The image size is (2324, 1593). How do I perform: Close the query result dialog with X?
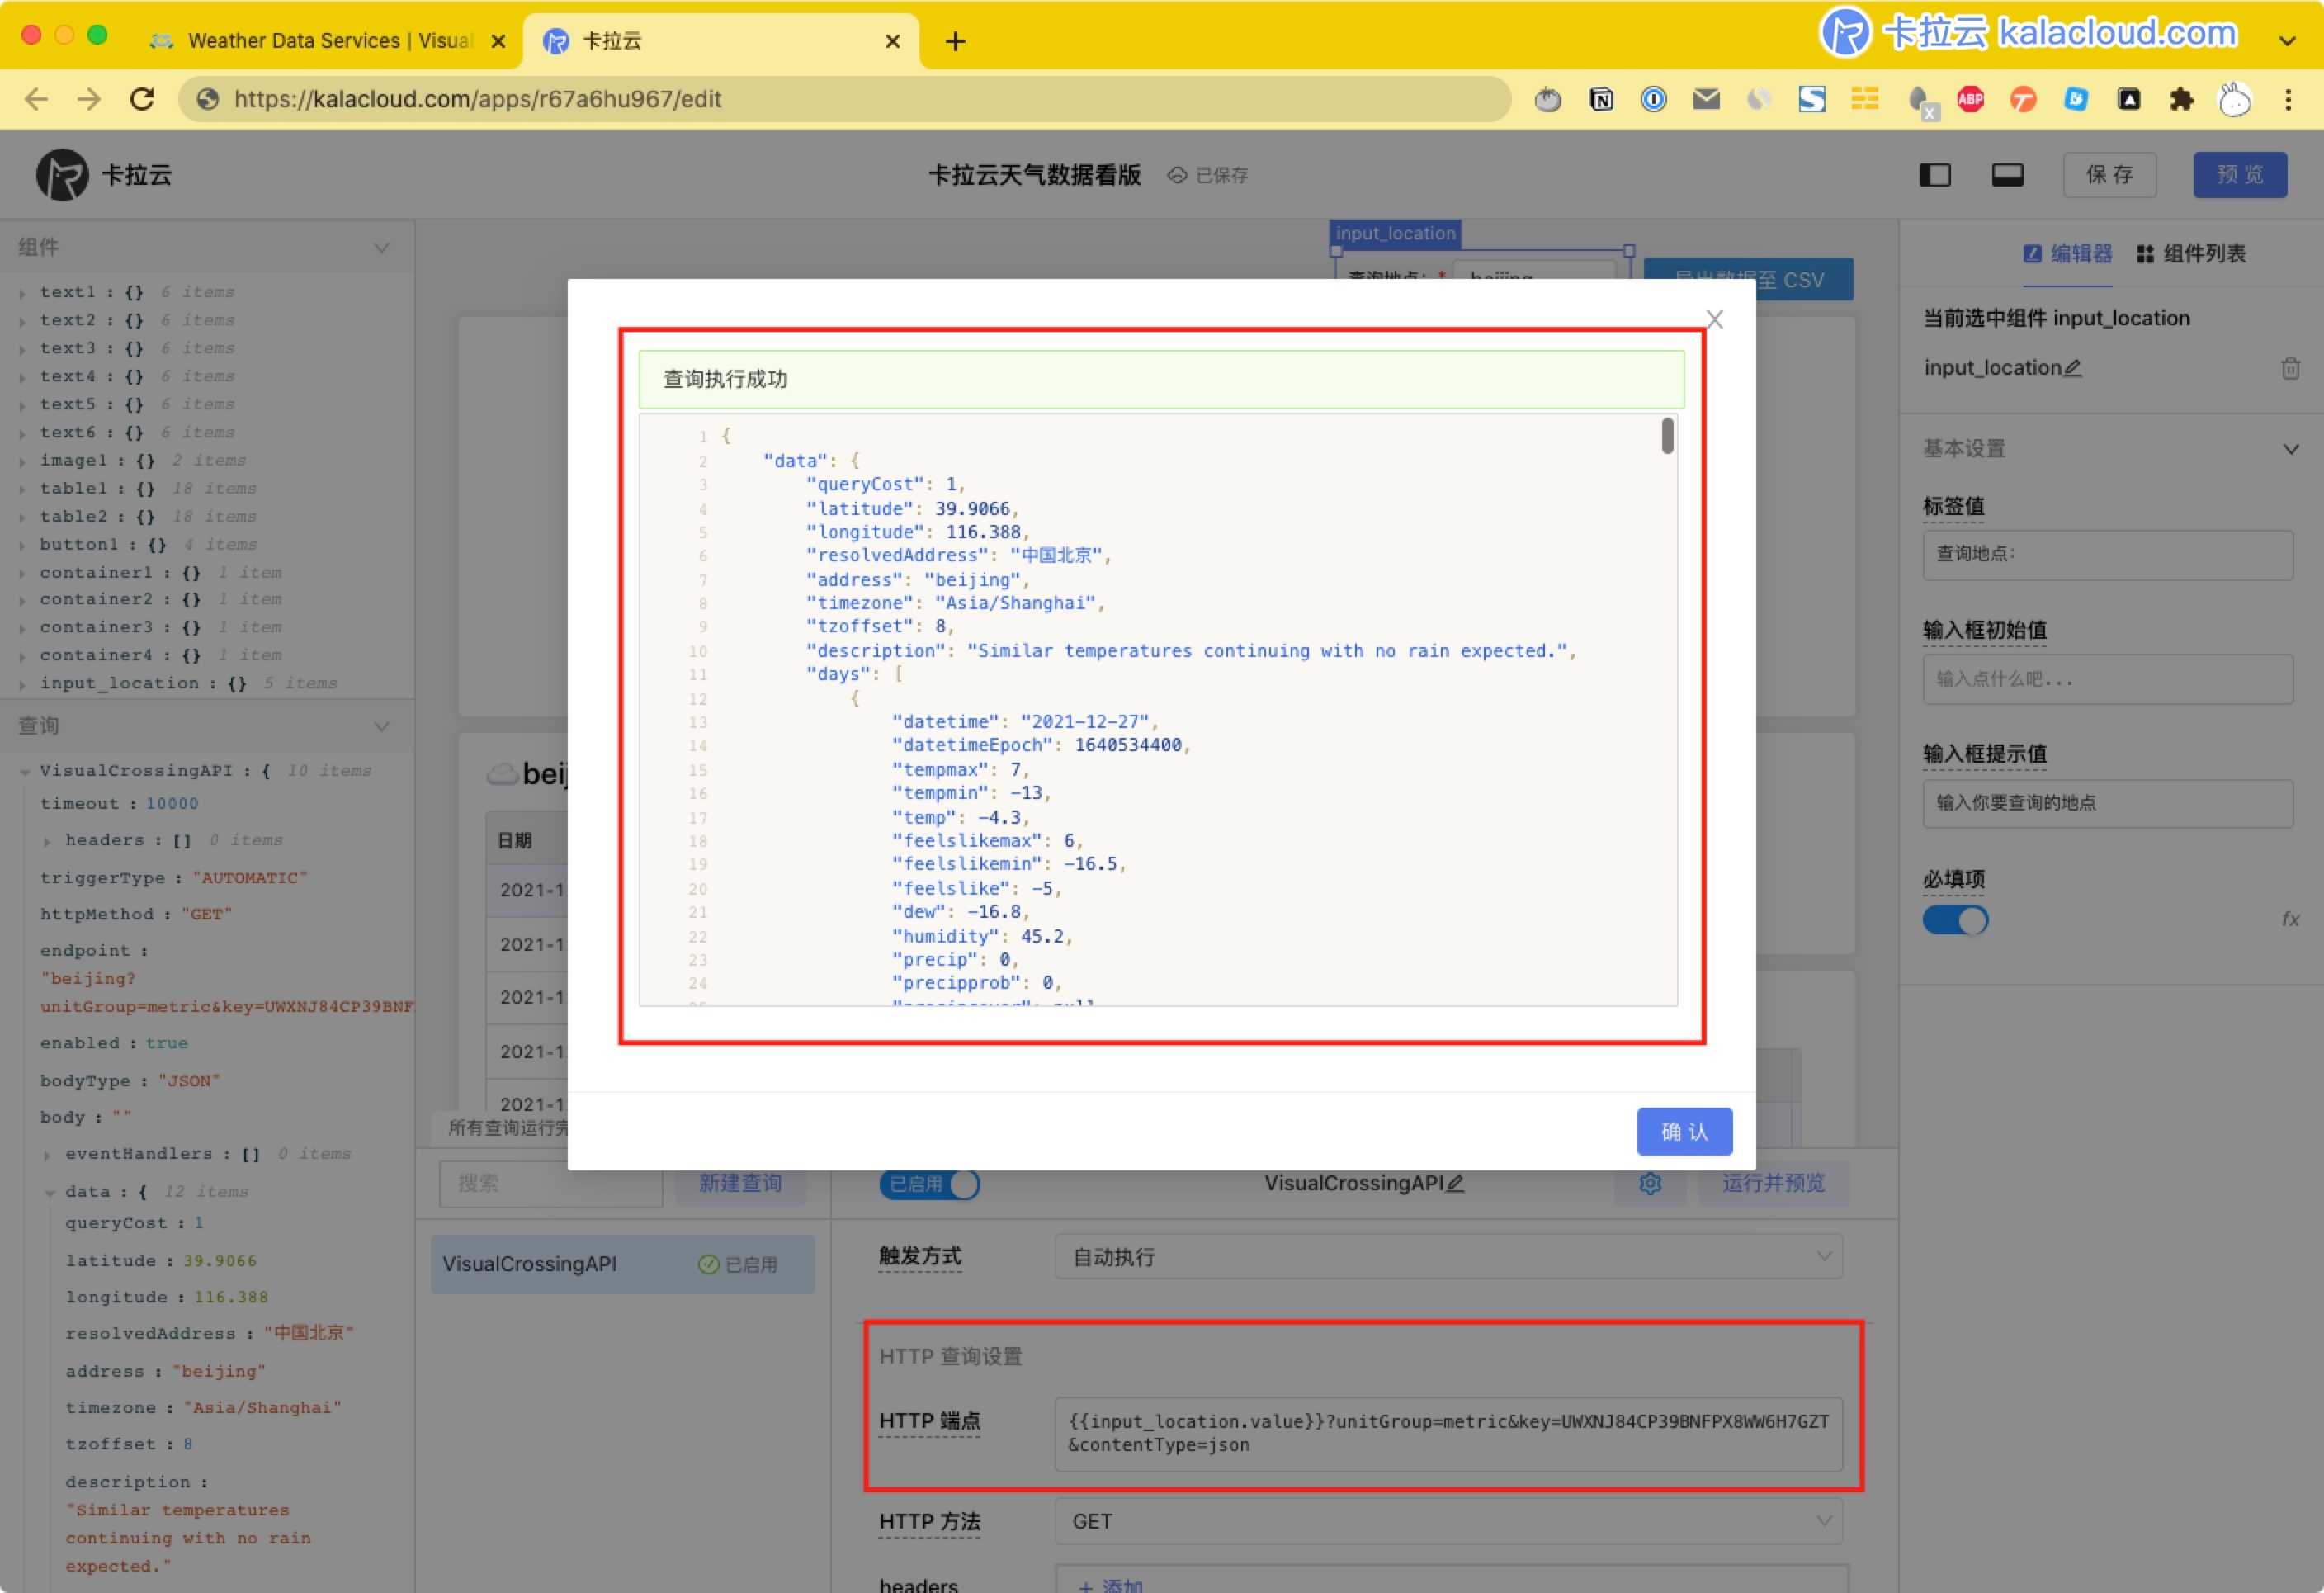click(x=1714, y=320)
